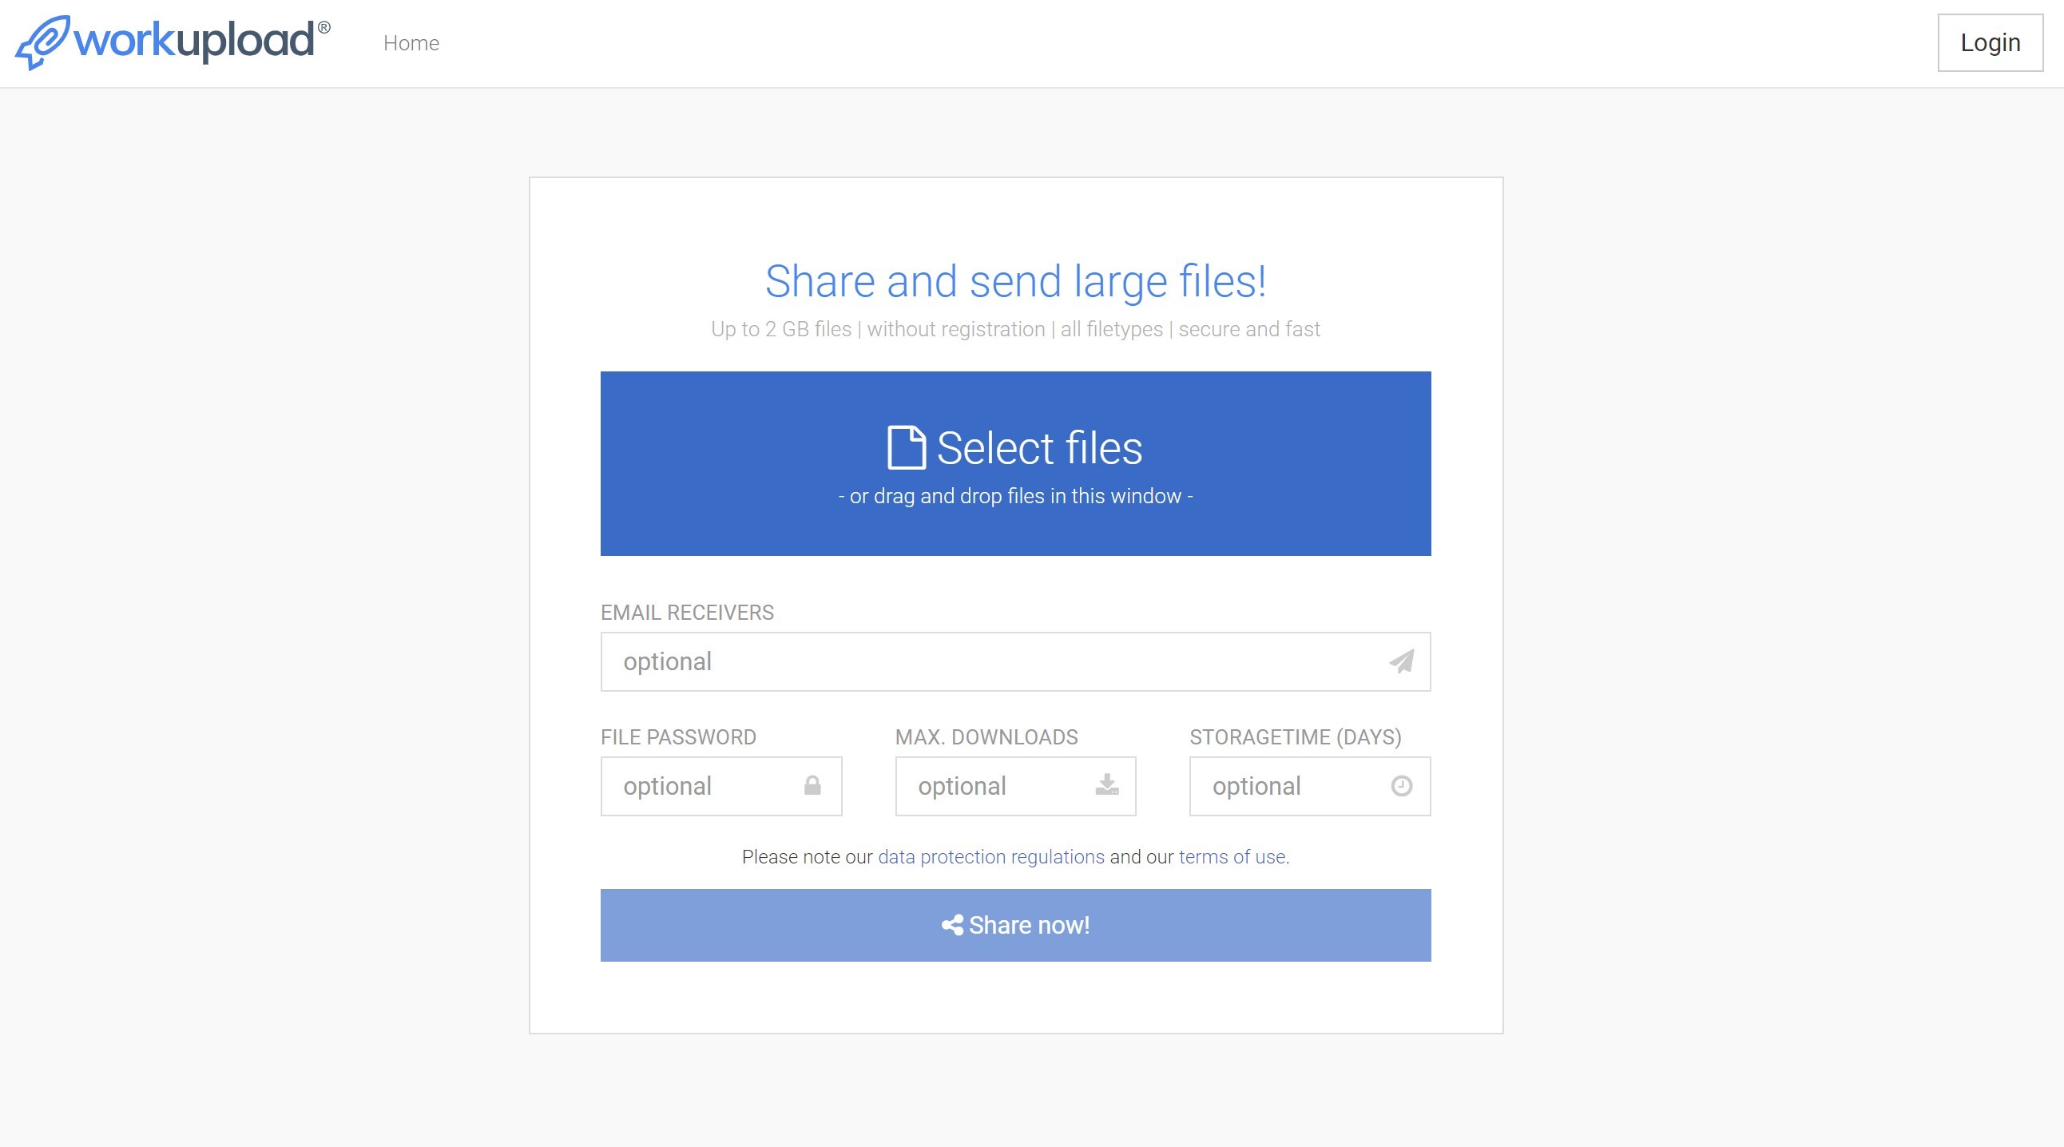Focus the Storagetime (Days) input field
The width and height of the screenshot is (2064, 1147).
coord(1292,786)
